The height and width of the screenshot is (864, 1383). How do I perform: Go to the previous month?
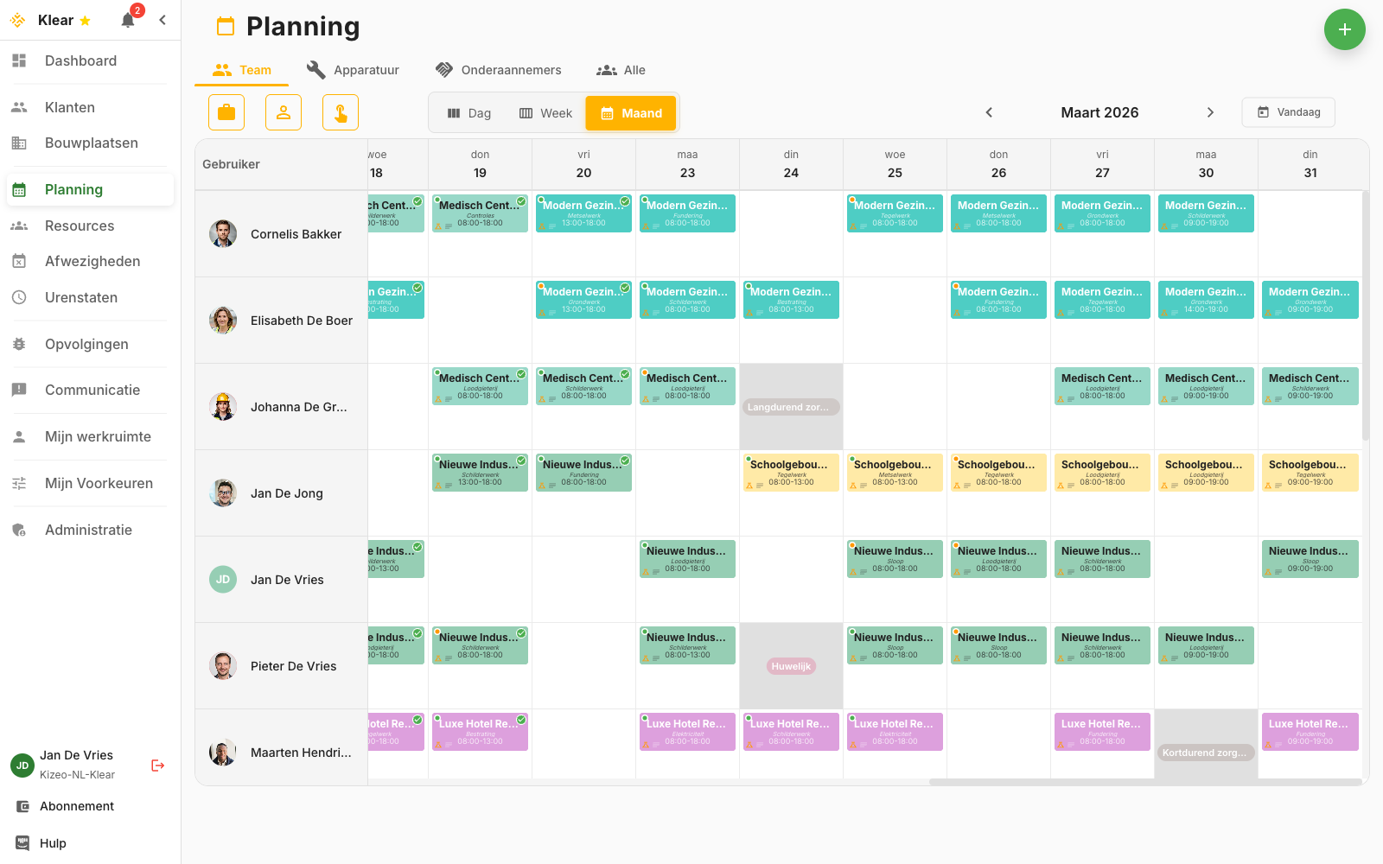989,112
